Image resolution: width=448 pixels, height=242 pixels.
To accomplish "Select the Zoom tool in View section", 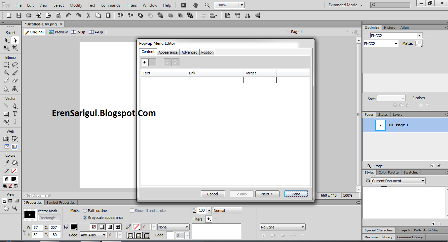I will coord(15,208).
